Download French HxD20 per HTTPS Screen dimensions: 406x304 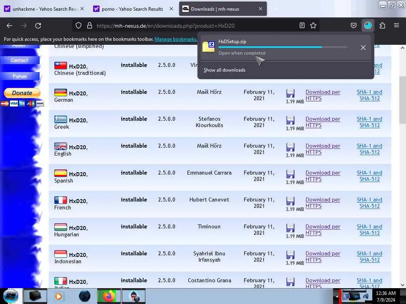tap(323, 203)
